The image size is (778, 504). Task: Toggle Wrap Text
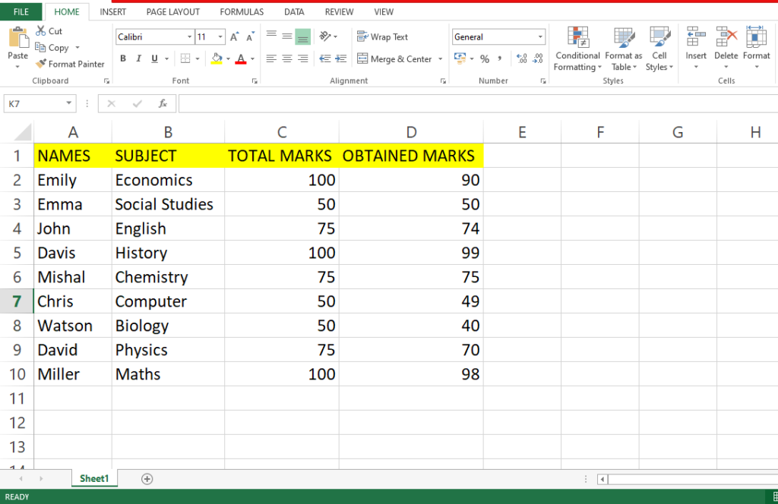pyautogui.click(x=383, y=36)
